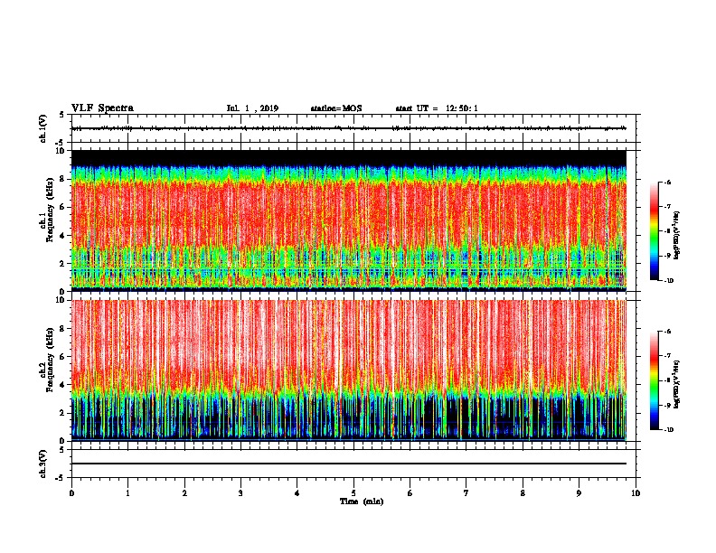
Task: Click the 'Time (min)' axis label
Action: click(x=362, y=501)
